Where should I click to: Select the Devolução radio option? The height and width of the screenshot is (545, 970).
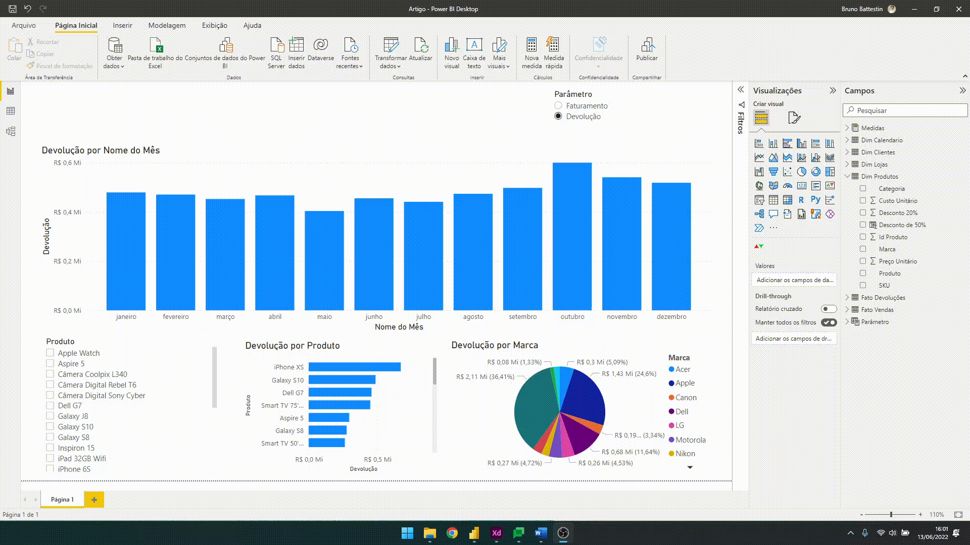[558, 116]
